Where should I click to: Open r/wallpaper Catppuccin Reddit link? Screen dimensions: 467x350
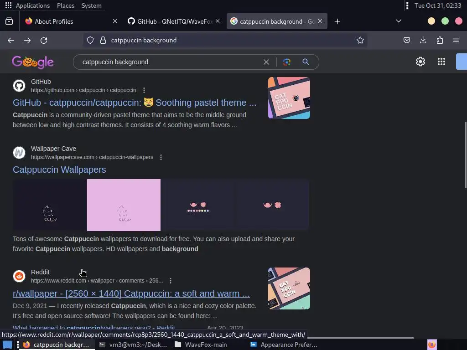pos(131,293)
